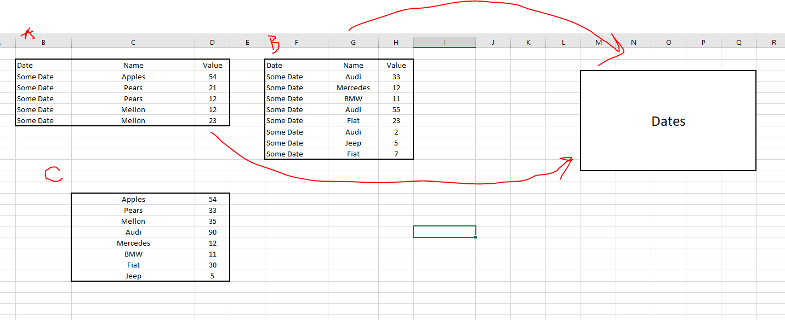This screenshot has height=320, width=785.
Task: Select value 23 next to Mellon
Action: [212, 120]
